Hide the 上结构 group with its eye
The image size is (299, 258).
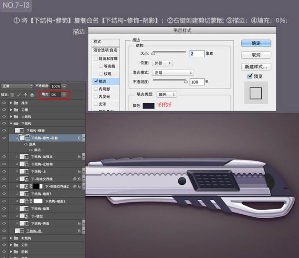[x=4, y=117]
